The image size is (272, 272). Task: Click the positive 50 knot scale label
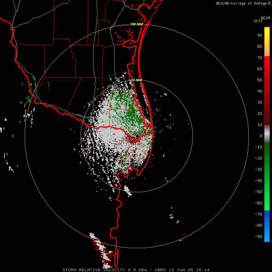coord(260,80)
